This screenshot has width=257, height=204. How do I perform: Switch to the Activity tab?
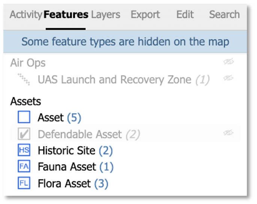pos(26,15)
